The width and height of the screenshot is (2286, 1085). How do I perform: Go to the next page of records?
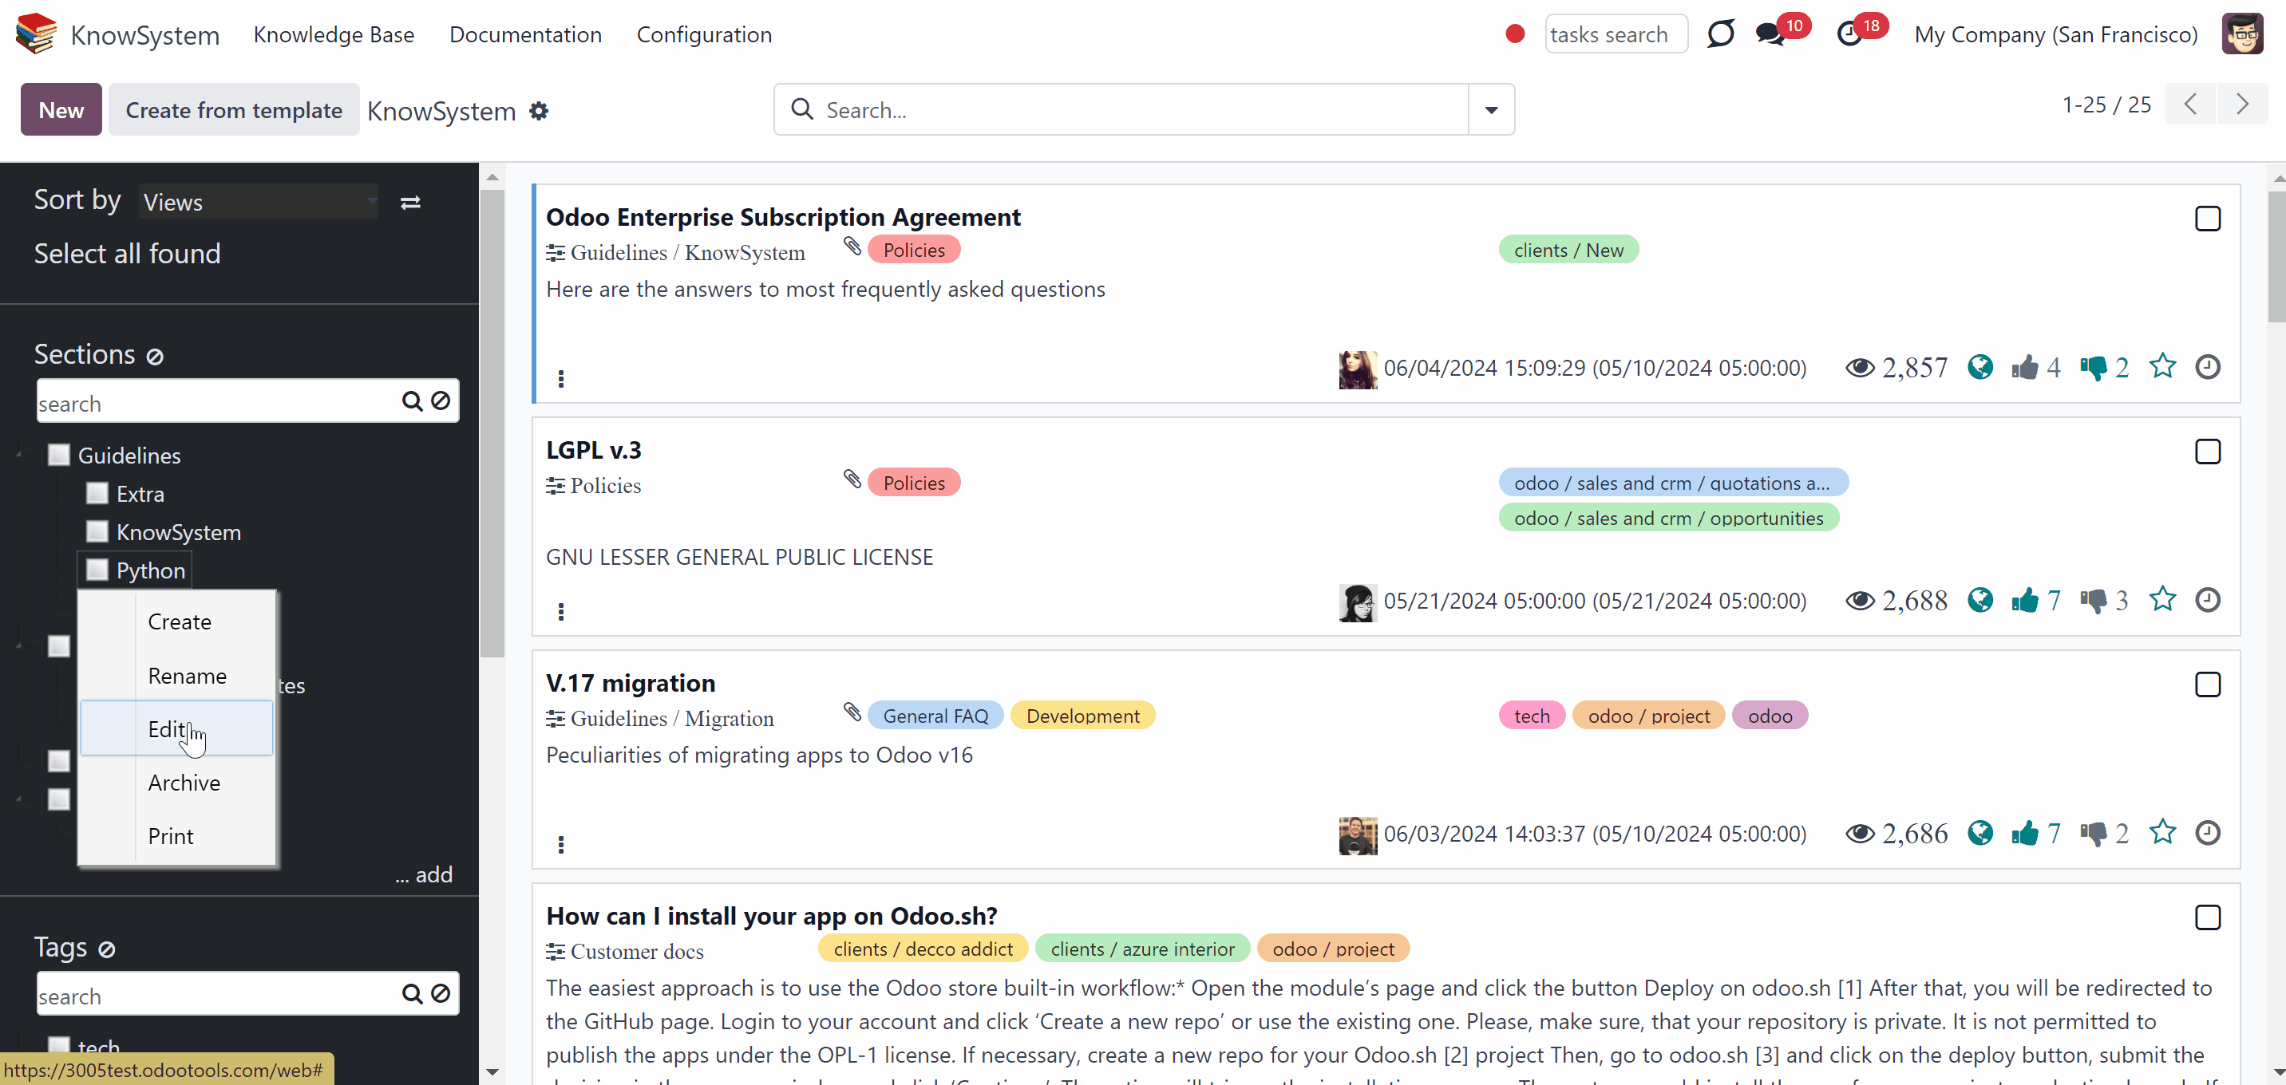(2241, 105)
